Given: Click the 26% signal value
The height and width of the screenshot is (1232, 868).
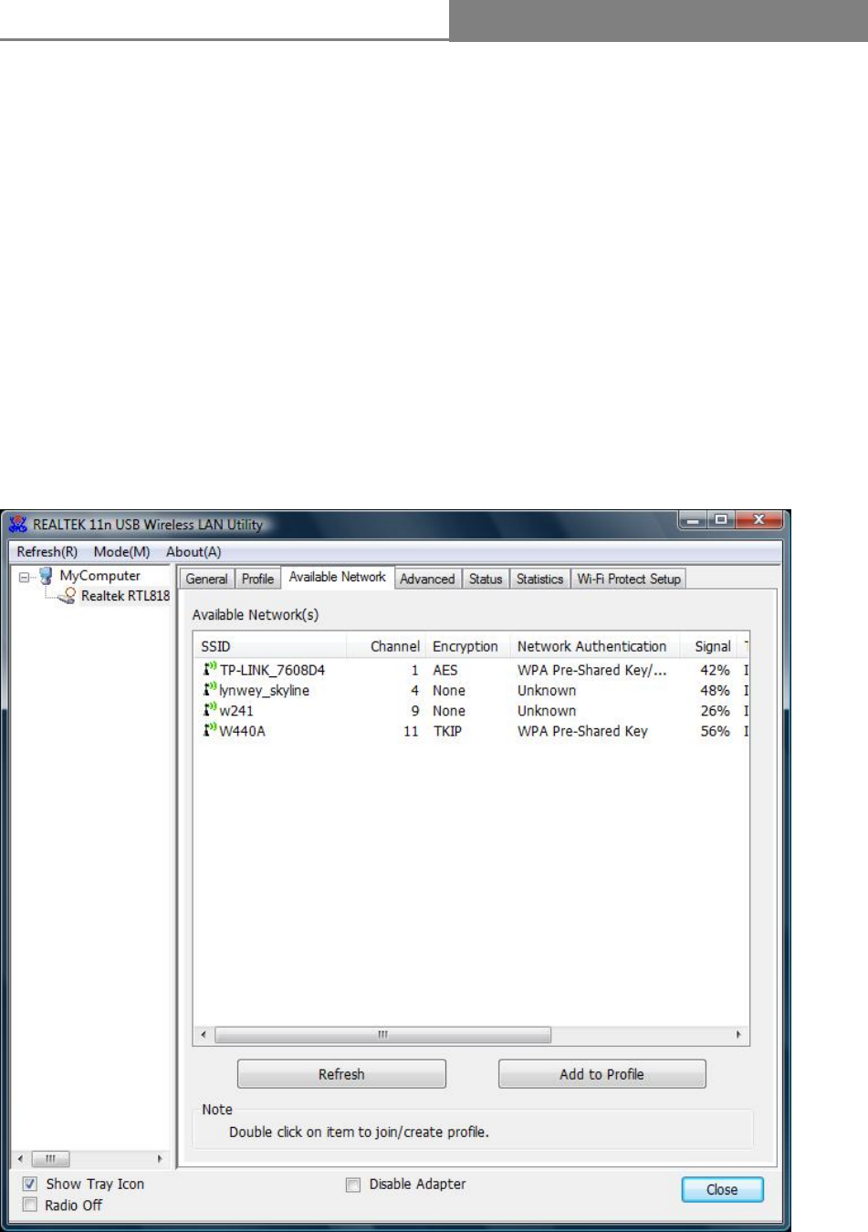Looking at the screenshot, I should (715, 711).
